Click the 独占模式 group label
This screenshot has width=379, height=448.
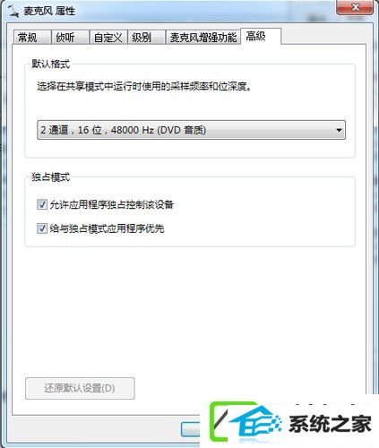point(51,177)
